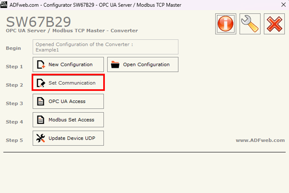Click the OPC UA Server / Modbus TCP Master subtitle
This screenshot has height=193, width=289.
coord(72,31)
